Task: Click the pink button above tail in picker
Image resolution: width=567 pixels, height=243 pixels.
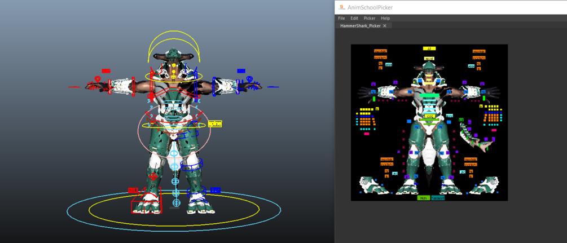Action: pos(494,130)
